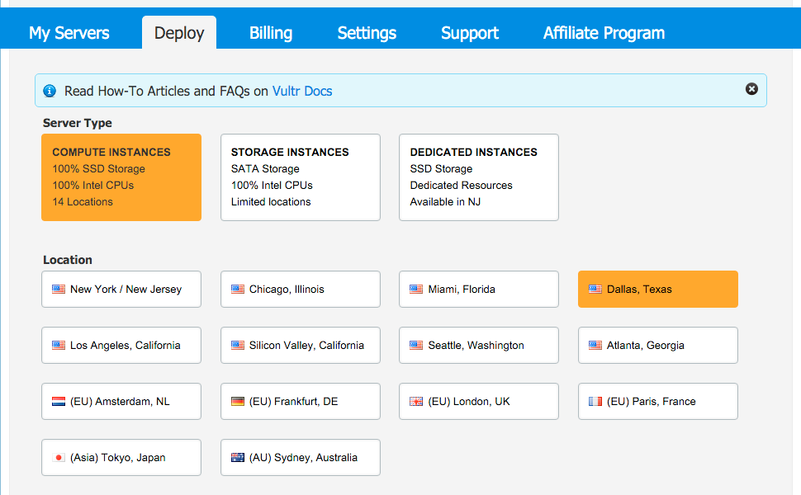This screenshot has height=495, width=801.
Task: Click the French flag icon for Paris
Action: pyautogui.click(x=595, y=402)
